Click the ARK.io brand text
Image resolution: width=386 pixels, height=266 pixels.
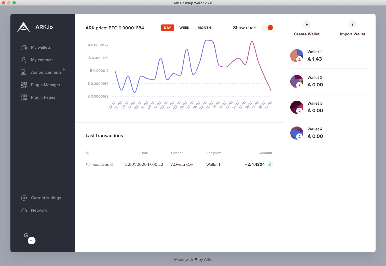point(44,27)
